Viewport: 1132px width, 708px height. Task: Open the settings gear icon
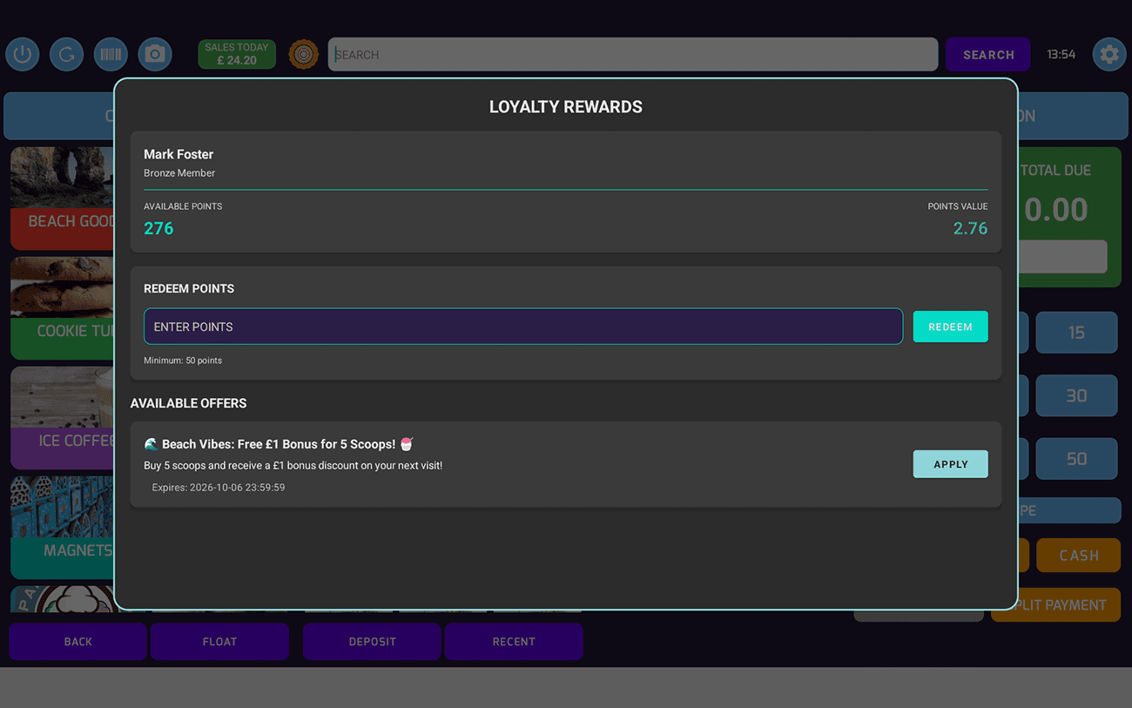coord(1109,54)
